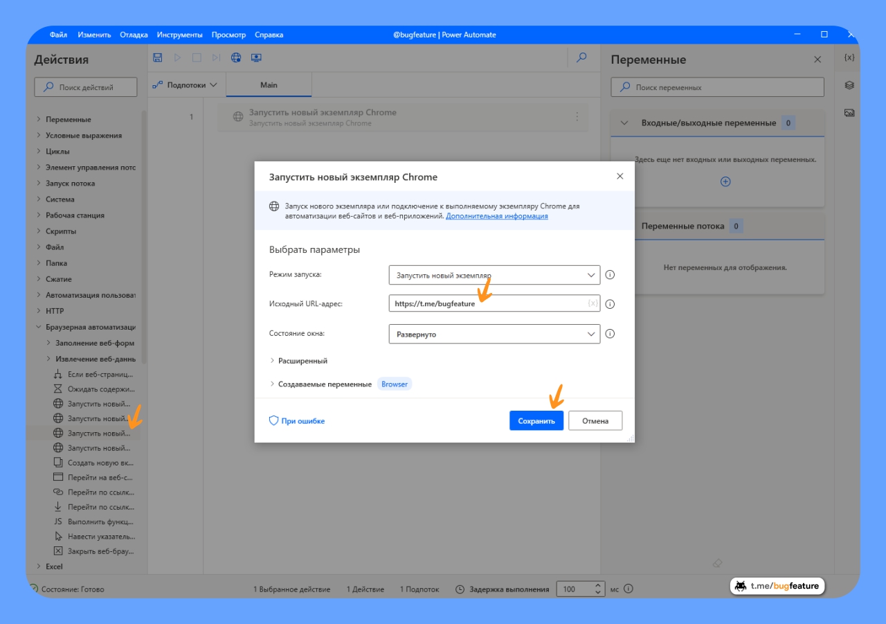This screenshot has height=624, width=886.
Task: Click the desktop recorder icon in toolbar
Action: (x=256, y=57)
